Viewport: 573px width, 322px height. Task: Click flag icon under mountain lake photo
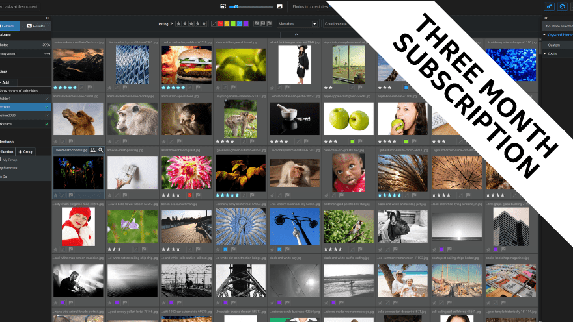point(90,88)
